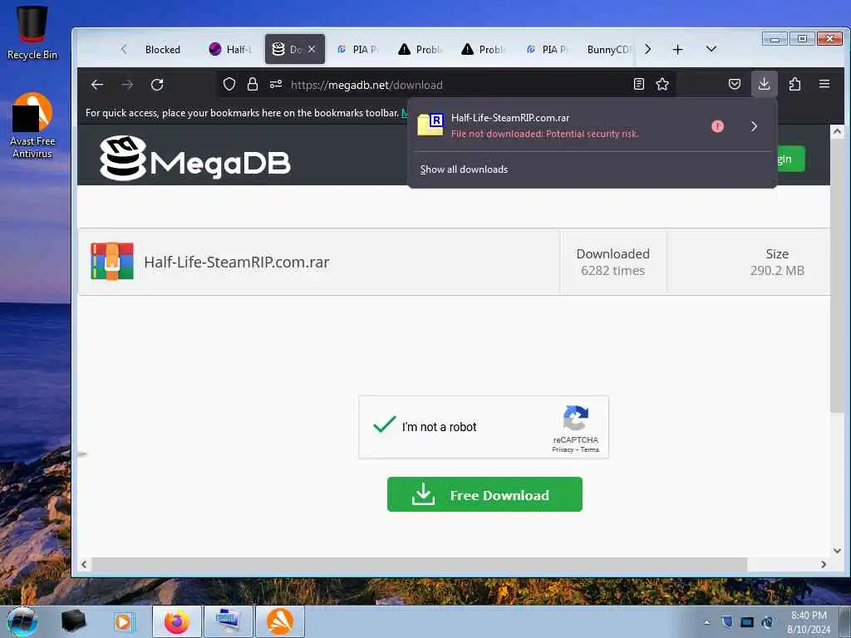The width and height of the screenshot is (851, 638).
Task: Reload the page with the refresh icon
Action: coord(157,85)
